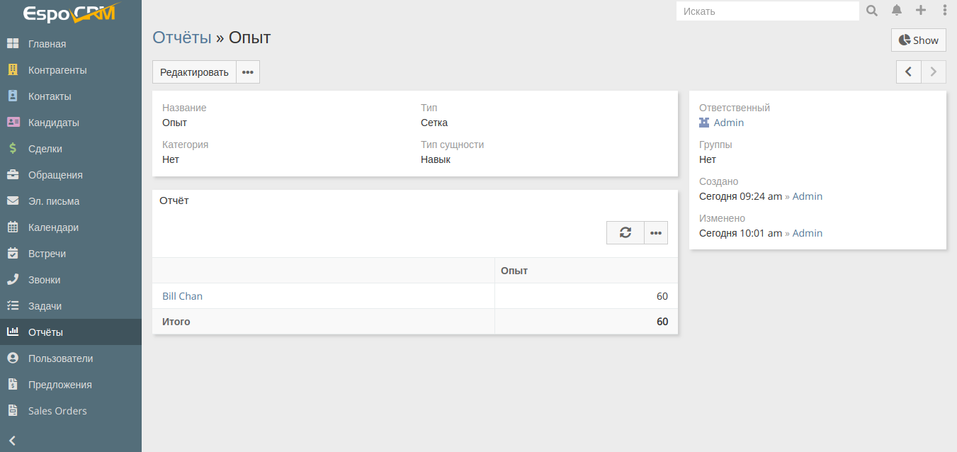957x452 pixels.
Task: Click the EspoCRM logo
Action: point(69,13)
